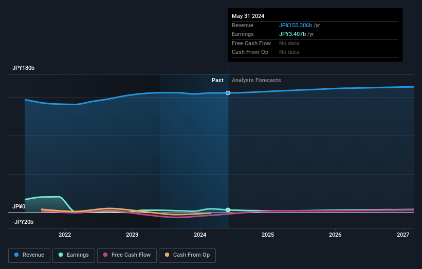Screen dimensions: 422x269
Task: Click the teal Earnings data point marker
Action: point(228,210)
